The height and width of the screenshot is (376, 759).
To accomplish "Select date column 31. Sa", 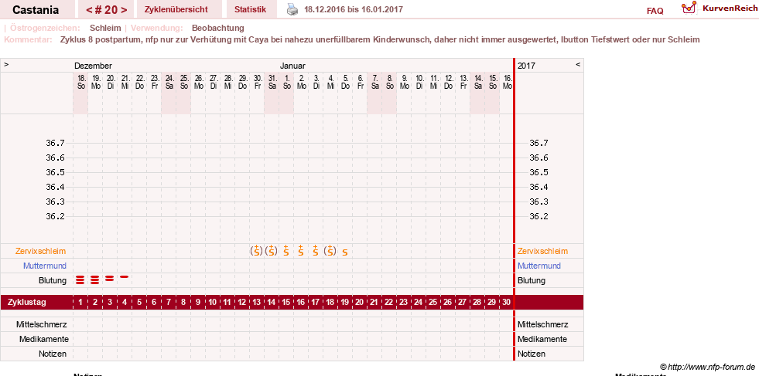I will [x=271, y=82].
